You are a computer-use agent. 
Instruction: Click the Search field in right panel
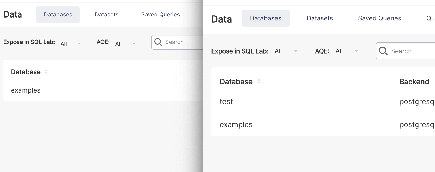[411, 51]
